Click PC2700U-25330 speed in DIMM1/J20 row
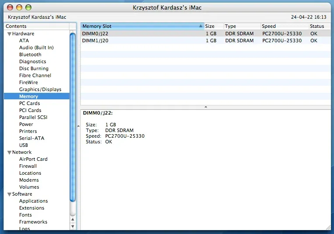 (282, 41)
